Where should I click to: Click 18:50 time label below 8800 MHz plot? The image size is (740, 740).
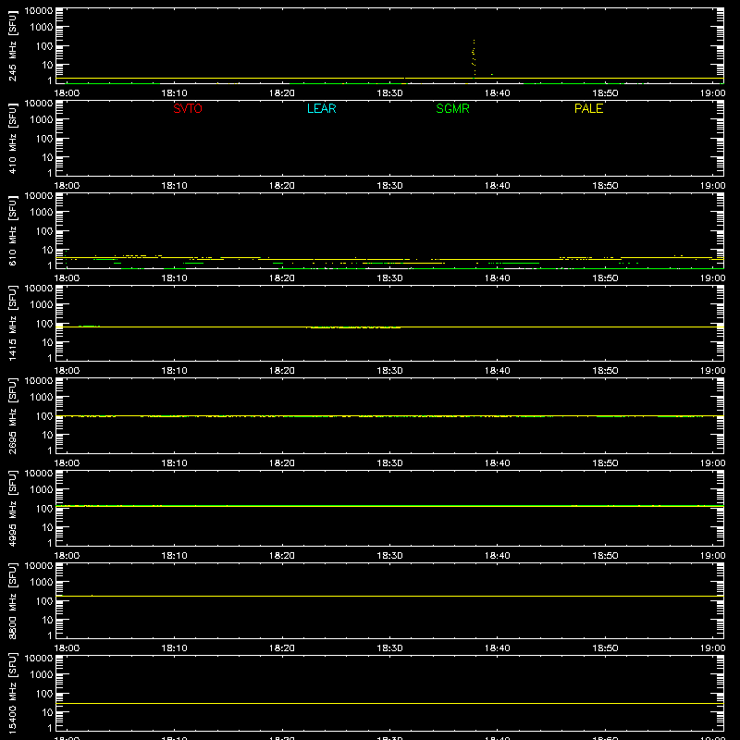[605, 648]
